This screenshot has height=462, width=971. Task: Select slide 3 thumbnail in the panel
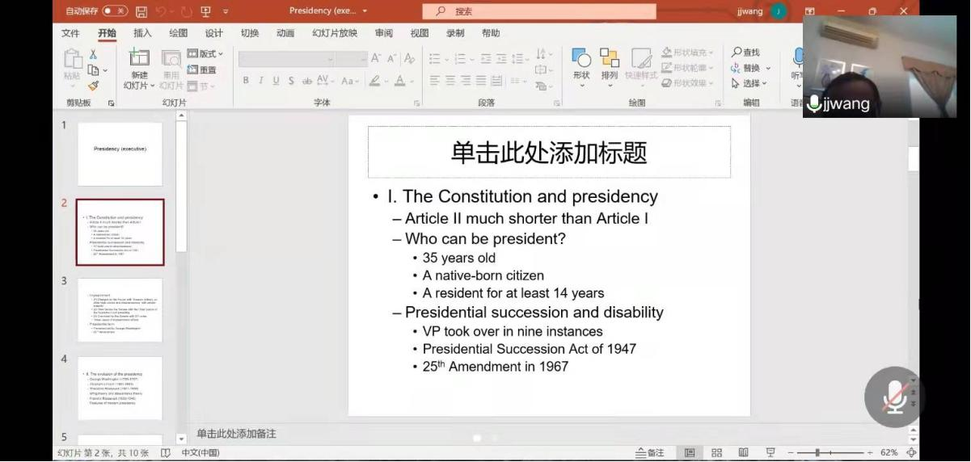click(120, 310)
